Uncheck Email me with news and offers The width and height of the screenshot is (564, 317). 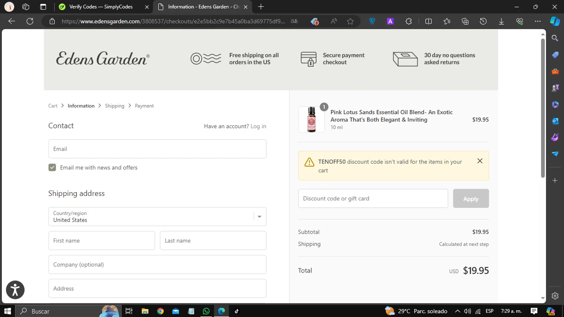pos(52,168)
